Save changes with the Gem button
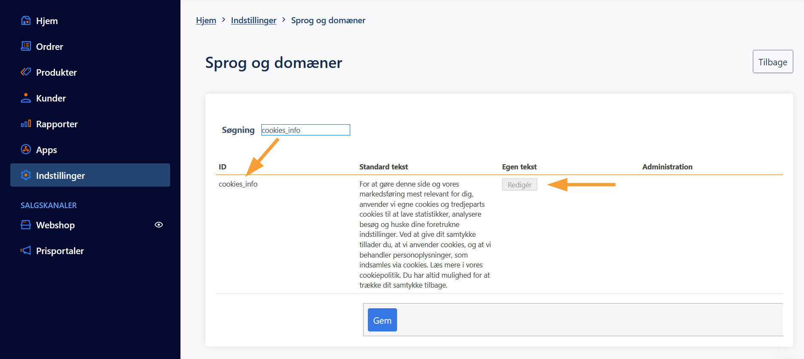Viewport: 804px width, 359px height. click(x=382, y=320)
